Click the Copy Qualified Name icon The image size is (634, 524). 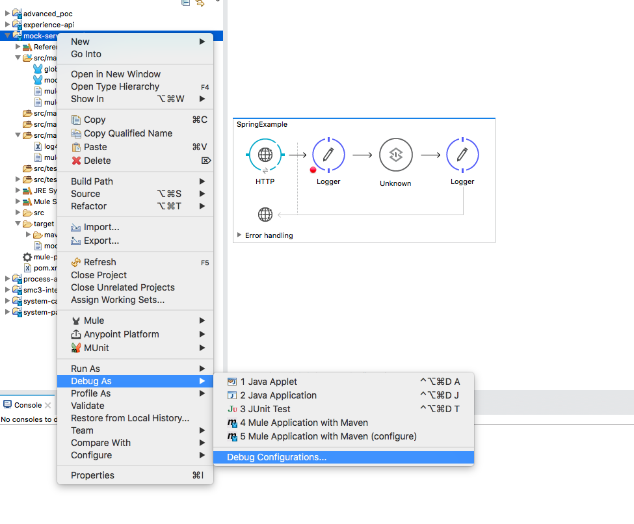pyautogui.click(x=76, y=133)
